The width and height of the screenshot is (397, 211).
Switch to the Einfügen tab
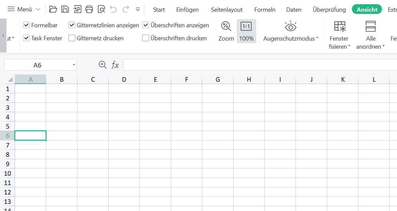tap(187, 10)
